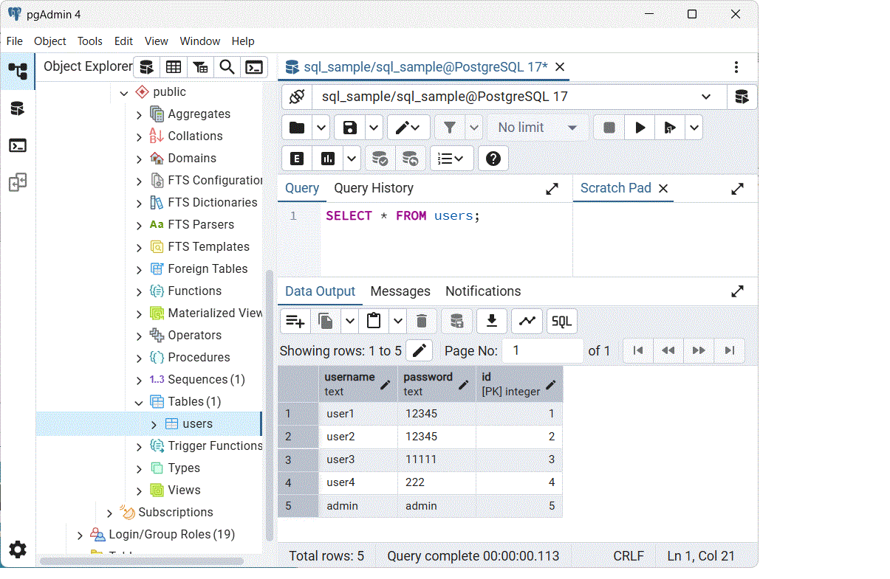Add a new row in Data Output
Viewport: 890px width, 579px height.
pyautogui.click(x=295, y=321)
